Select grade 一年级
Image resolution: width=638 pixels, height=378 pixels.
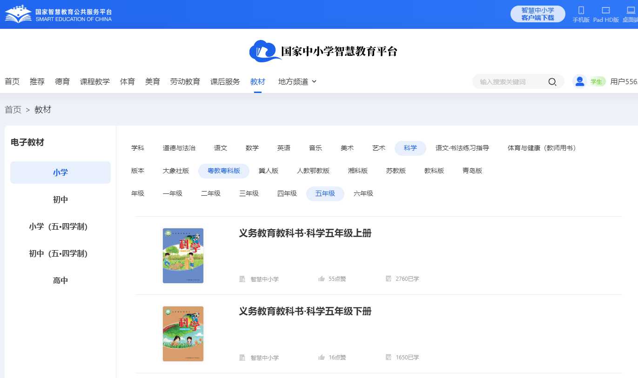point(173,193)
